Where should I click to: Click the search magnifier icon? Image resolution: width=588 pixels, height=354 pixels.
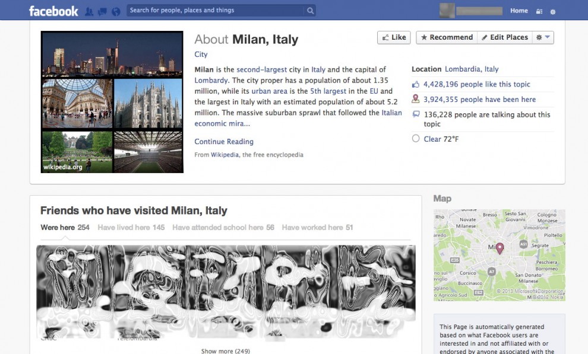point(310,11)
